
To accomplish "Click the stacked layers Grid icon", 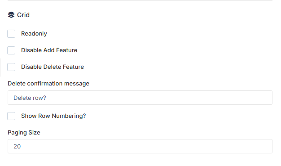I will [11, 15].
